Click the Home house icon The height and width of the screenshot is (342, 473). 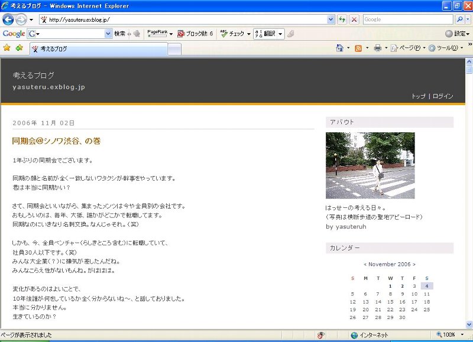coord(339,48)
